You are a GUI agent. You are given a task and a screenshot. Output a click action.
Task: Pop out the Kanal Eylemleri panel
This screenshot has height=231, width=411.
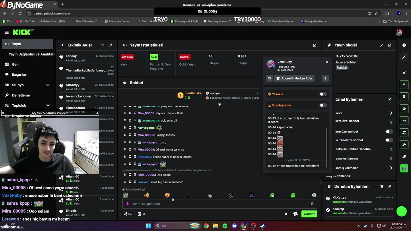[x=389, y=99]
